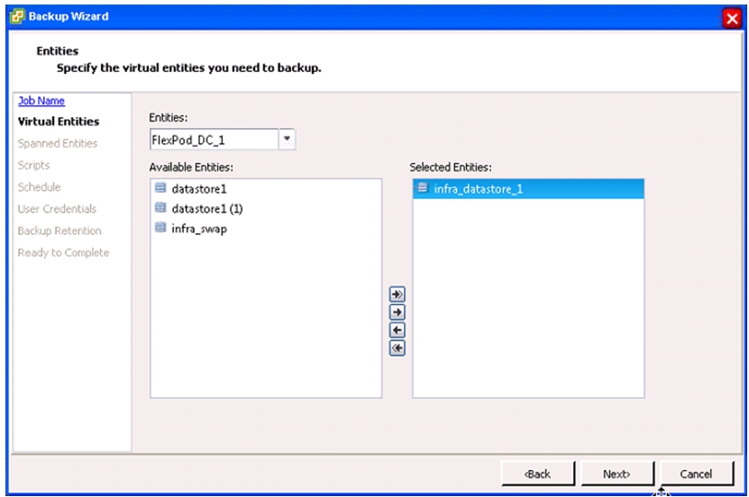Click the datastore icon beside infra_swap
Screen dimensions: 749x497
[x=160, y=228]
